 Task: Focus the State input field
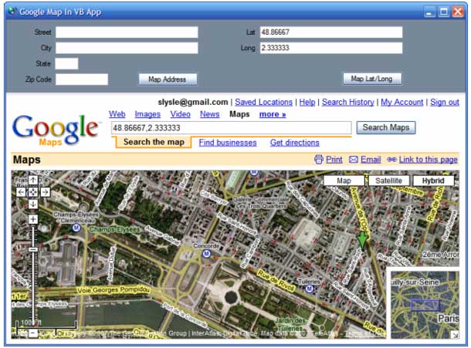pyautogui.click(x=66, y=63)
